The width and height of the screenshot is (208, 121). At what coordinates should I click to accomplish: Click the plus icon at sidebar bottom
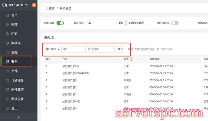[18, 117]
